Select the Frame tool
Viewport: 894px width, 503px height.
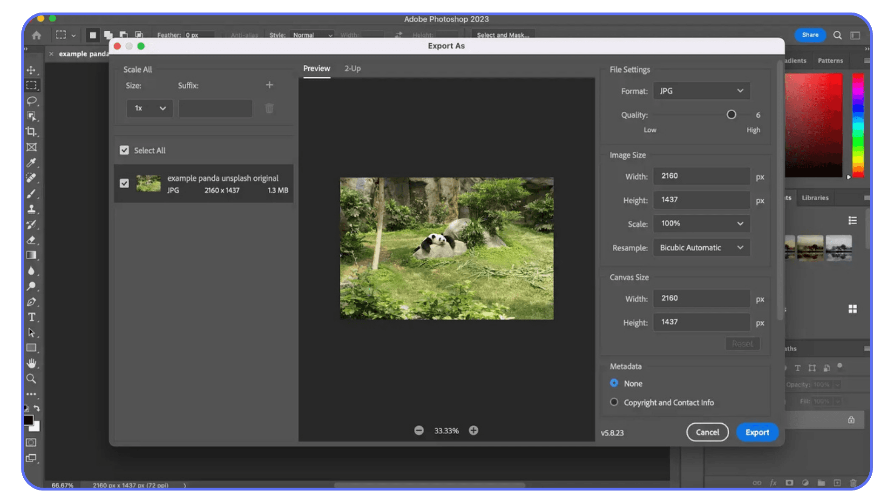tap(31, 147)
